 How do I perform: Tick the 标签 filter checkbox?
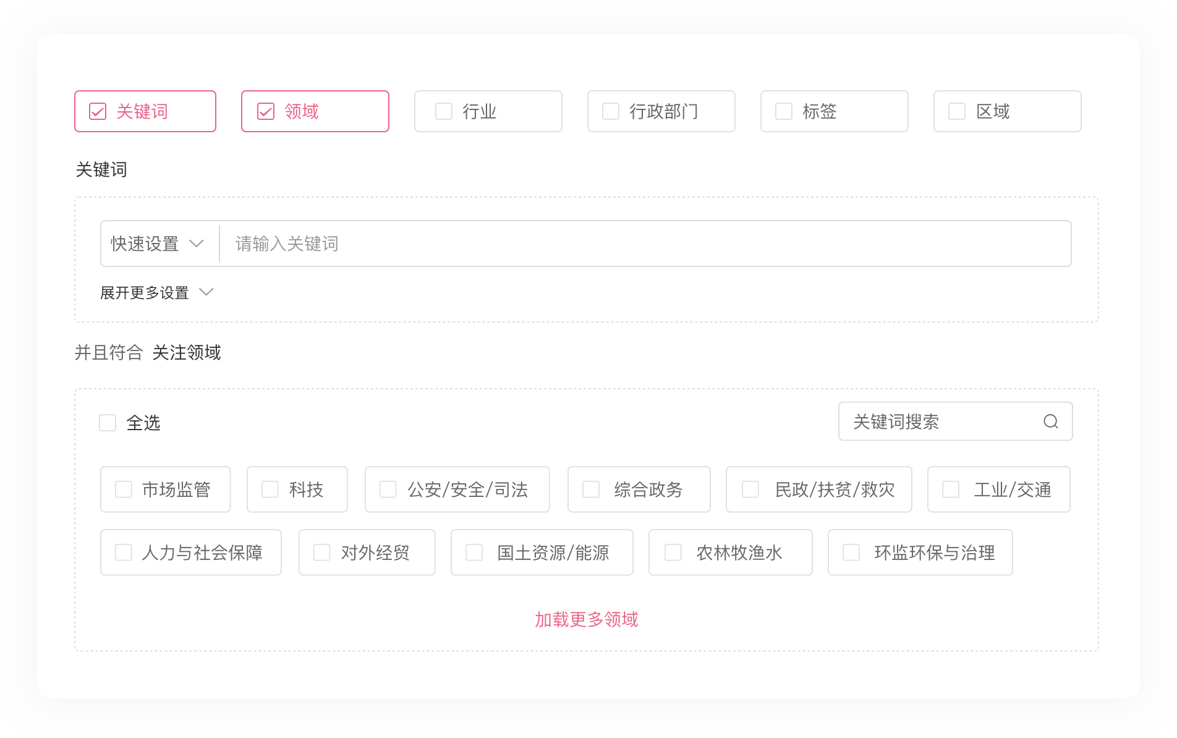pyautogui.click(x=784, y=111)
